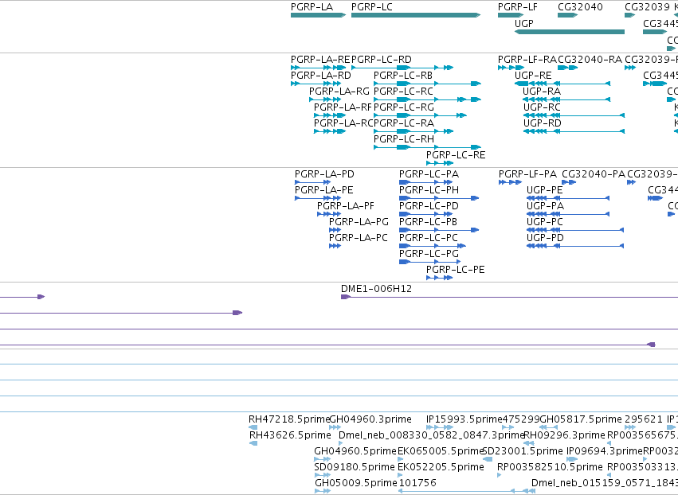Select transcript PGRP-LA-RG
Screen dimensions: 678x495
point(339,92)
